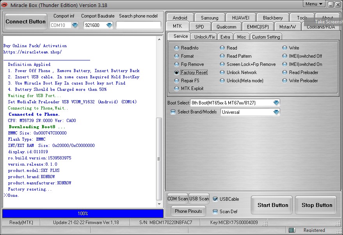Image resolution: width=343 pixels, height=235 pixels.
Task: Open the Universal brand/model dropdown
Action: [276, 112]
